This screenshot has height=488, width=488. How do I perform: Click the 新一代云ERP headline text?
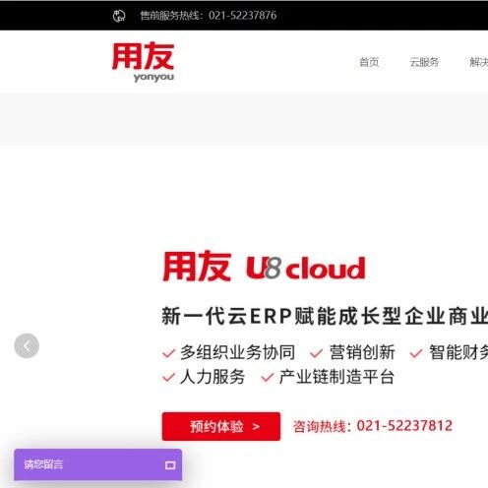tap(325, 316)
